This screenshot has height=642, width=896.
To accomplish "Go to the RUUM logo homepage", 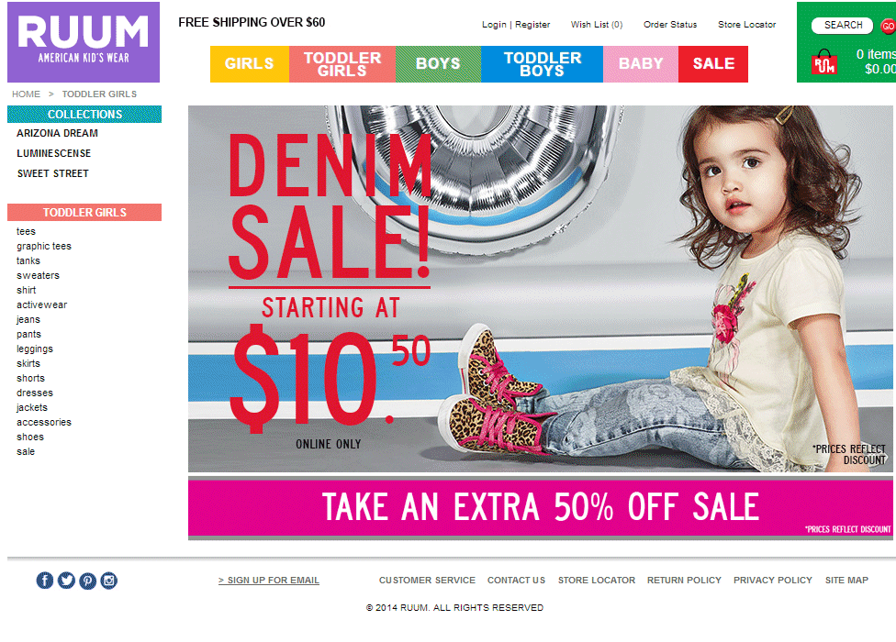I will [x=84, y=42].
